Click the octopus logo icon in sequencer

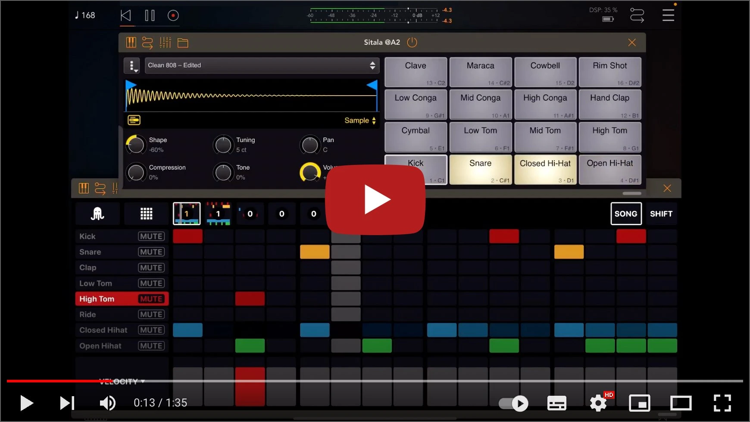click(97, 214)
